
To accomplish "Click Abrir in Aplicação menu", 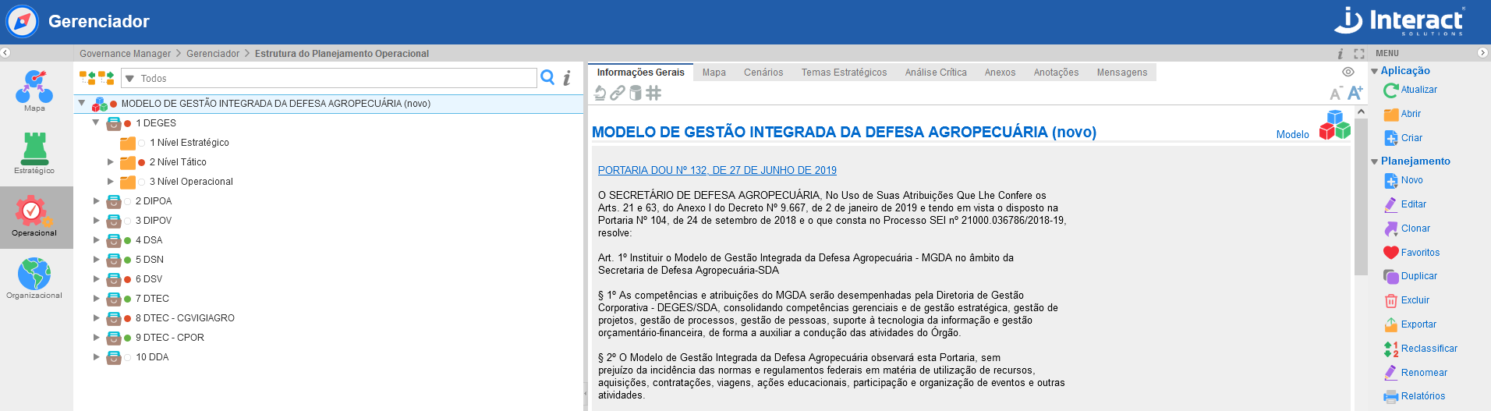I will click(x=1411, y=114).
